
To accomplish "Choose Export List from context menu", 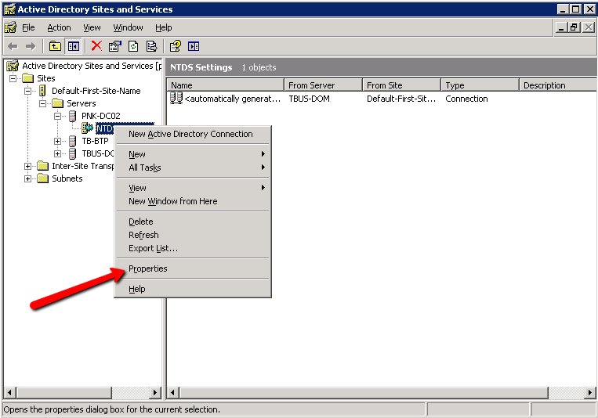I will [193, 248].
